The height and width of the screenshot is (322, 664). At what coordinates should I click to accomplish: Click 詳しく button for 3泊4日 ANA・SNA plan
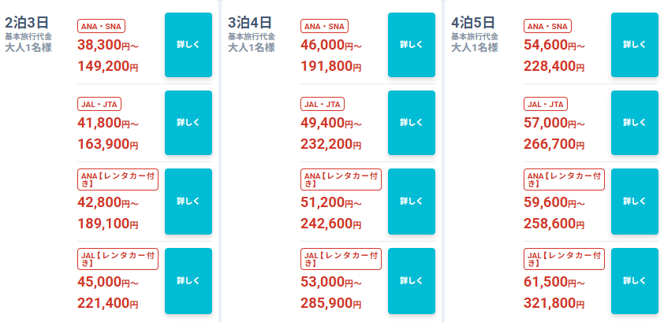point(412,45)
